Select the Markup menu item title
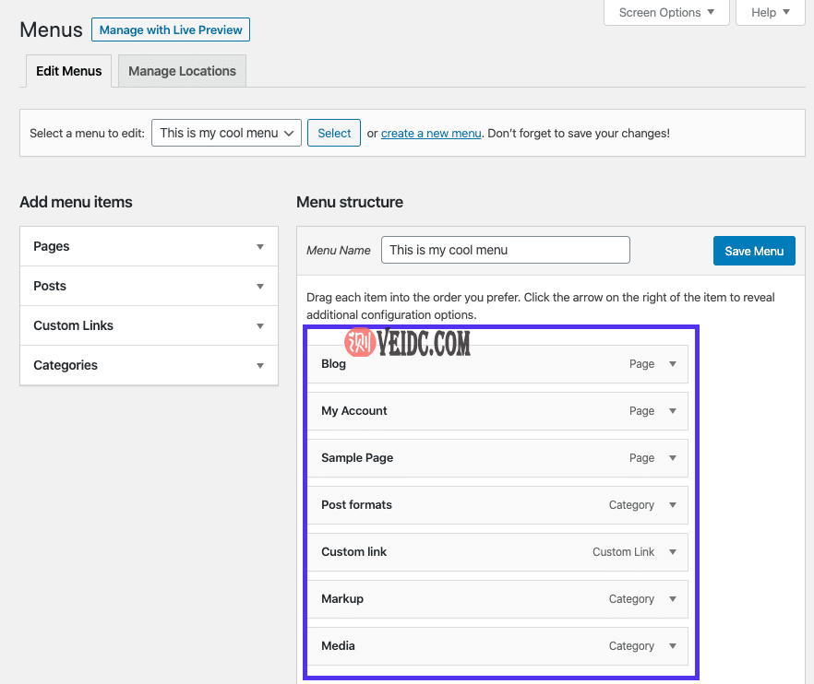Image resolution: width=814 pixels, height=684 pixels. [342, 599]
